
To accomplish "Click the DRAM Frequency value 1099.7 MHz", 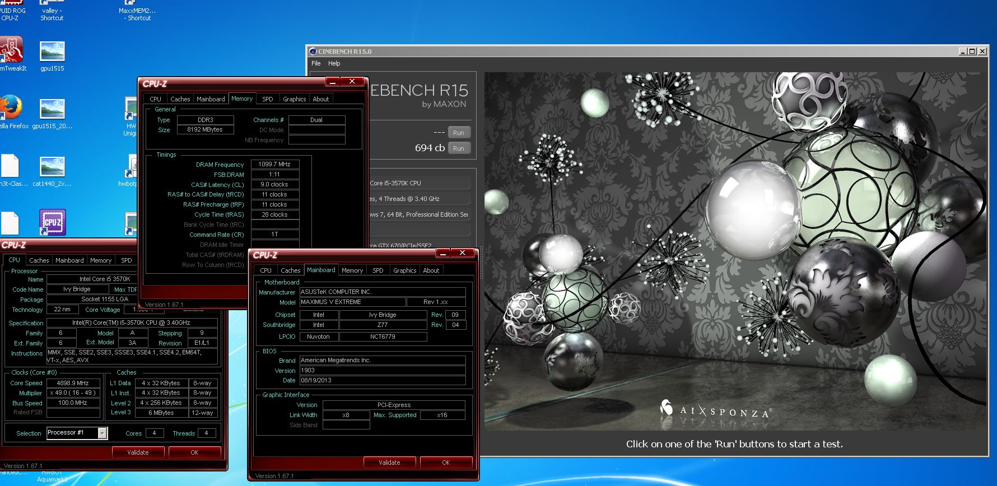I will (274, 165).
